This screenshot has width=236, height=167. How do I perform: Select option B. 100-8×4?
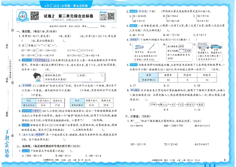[x=63, y=156]
